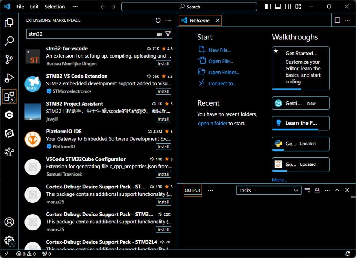This screenshot has height=258, width=356.
Task: Split the editor group
Action: tap(337, 20)
